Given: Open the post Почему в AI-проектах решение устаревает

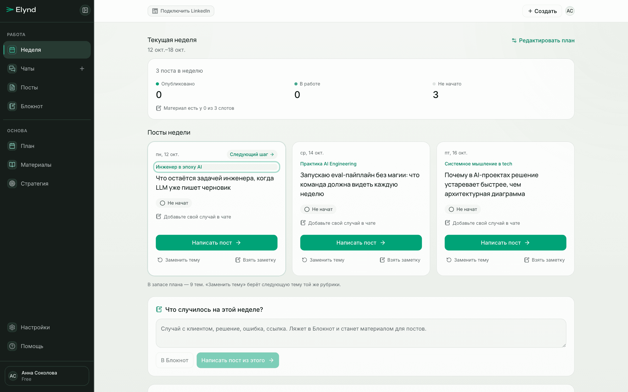Looking at the screenshot, I should pos(491,185).
